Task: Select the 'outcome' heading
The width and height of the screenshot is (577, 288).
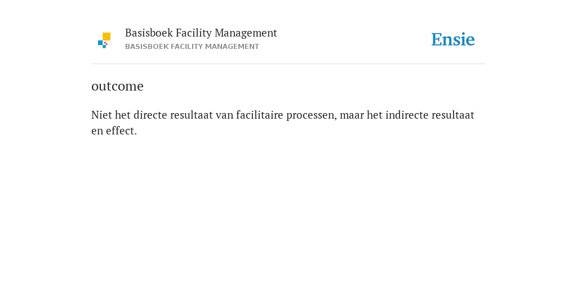Action: pos(117,86)
